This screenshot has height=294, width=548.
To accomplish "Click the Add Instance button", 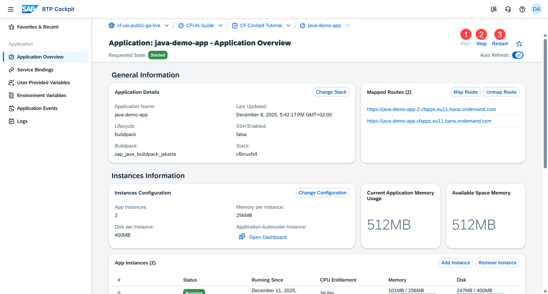I will coord(456,263).
